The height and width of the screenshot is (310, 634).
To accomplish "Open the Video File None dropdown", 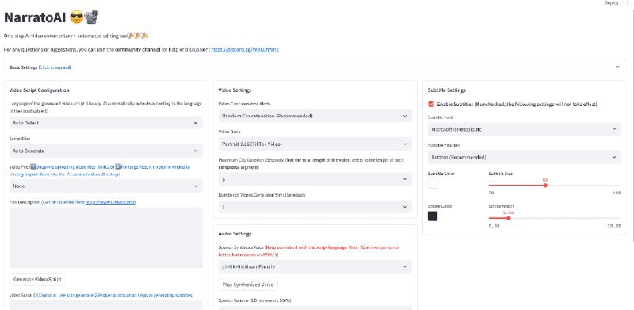I will pos(105,186).
